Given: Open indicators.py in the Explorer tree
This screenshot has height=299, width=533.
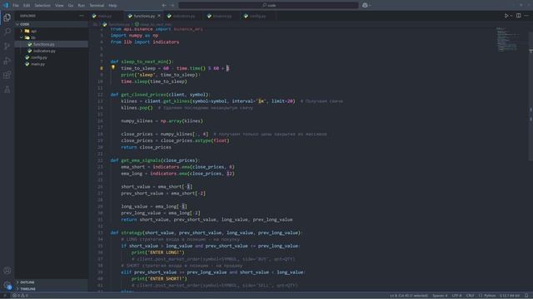Looking at the screenshot, I should pyautogui.click(x=51, y=51).
